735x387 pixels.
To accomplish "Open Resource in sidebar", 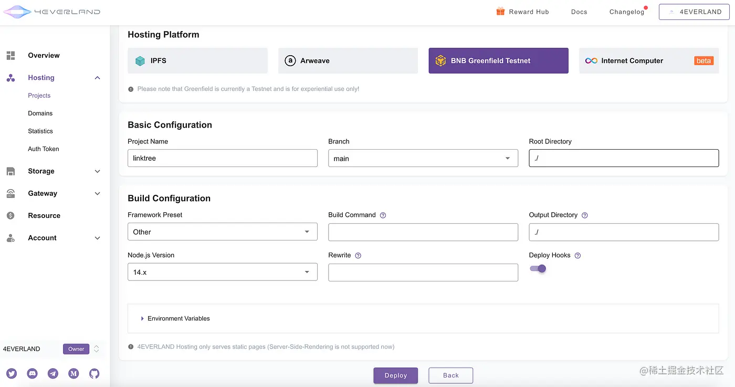I will coord(44,215).
